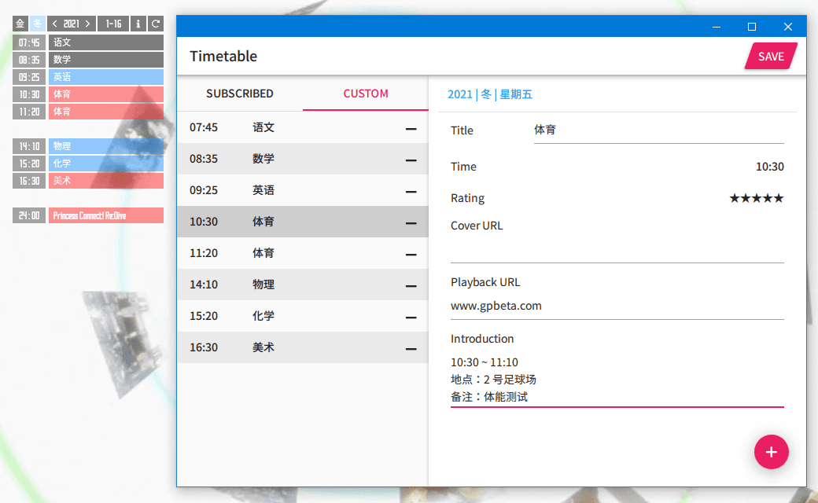Click into the Introduction text area
The height and width of the screenshot is (503, 818).
click(617, 380)
